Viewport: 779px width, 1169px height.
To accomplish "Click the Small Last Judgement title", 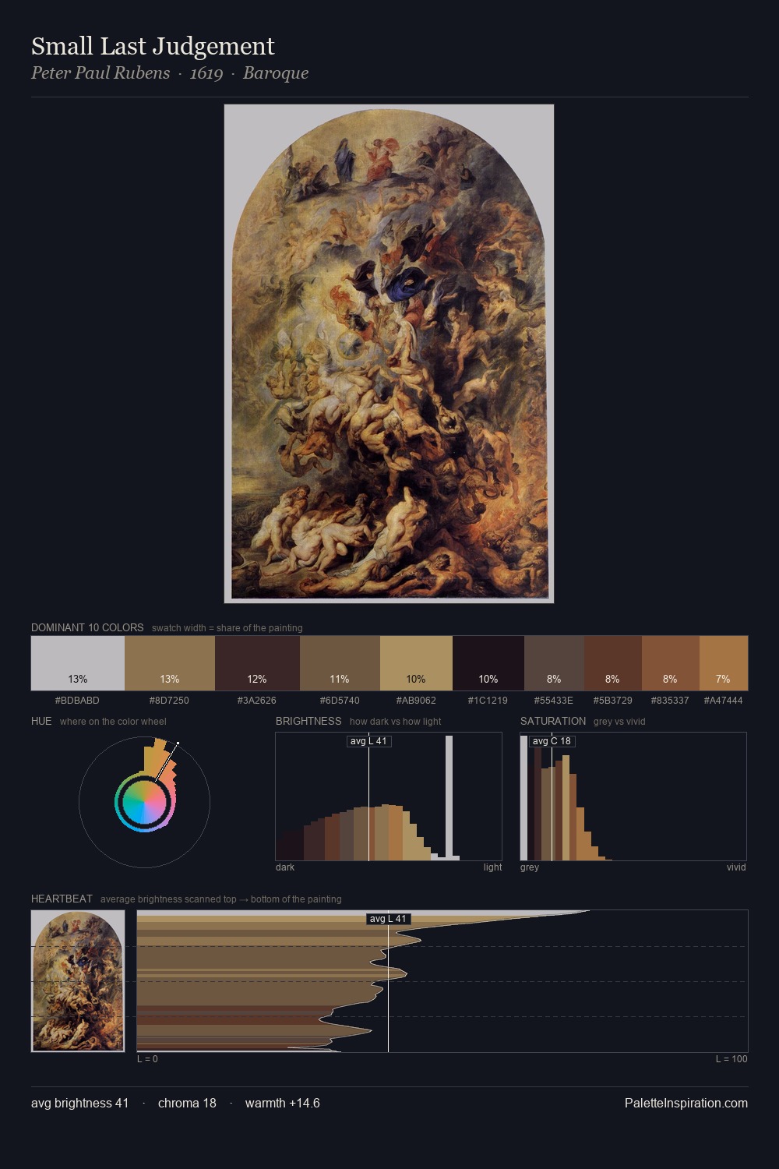I will (153, 46).
